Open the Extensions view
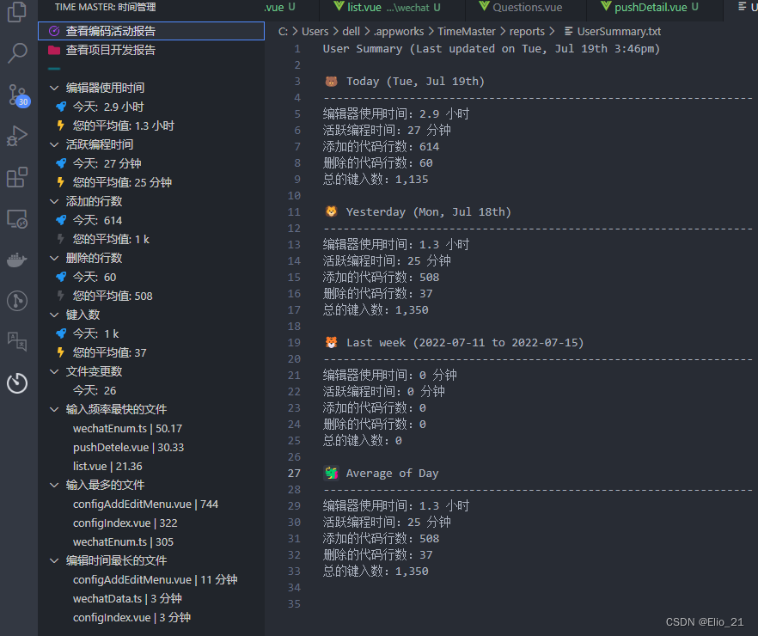The width and height of the screenshot is (758, 636). tap(17, 178)
